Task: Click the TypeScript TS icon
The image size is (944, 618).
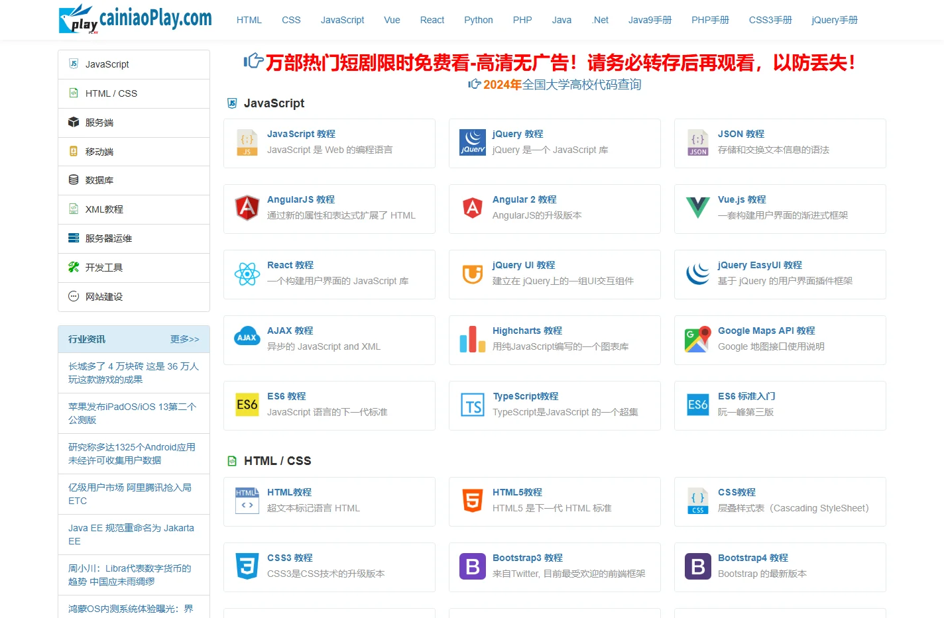Action: click(x=473, y=405)
